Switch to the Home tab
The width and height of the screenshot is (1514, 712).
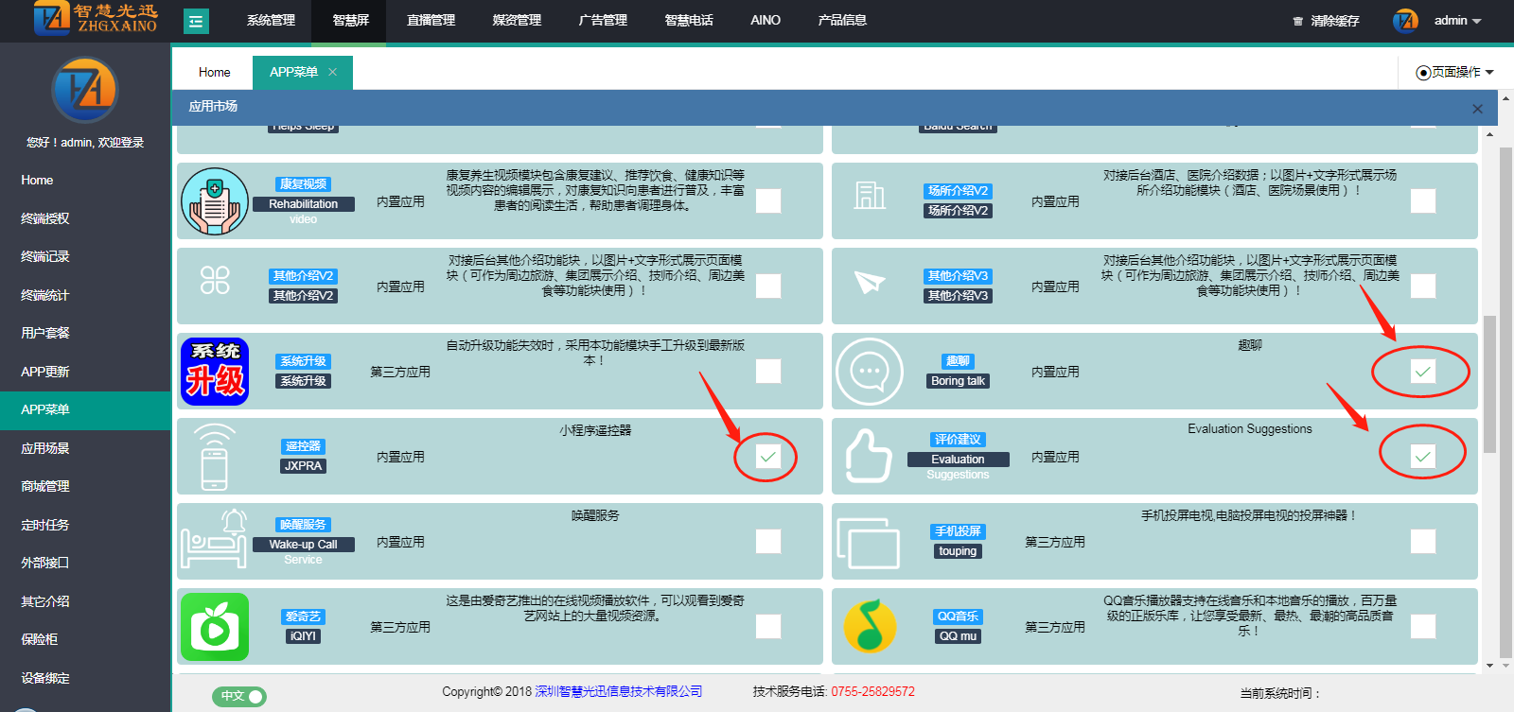214,72
